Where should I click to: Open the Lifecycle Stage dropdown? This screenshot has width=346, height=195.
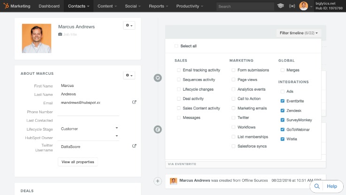click(x=117, y=128)
